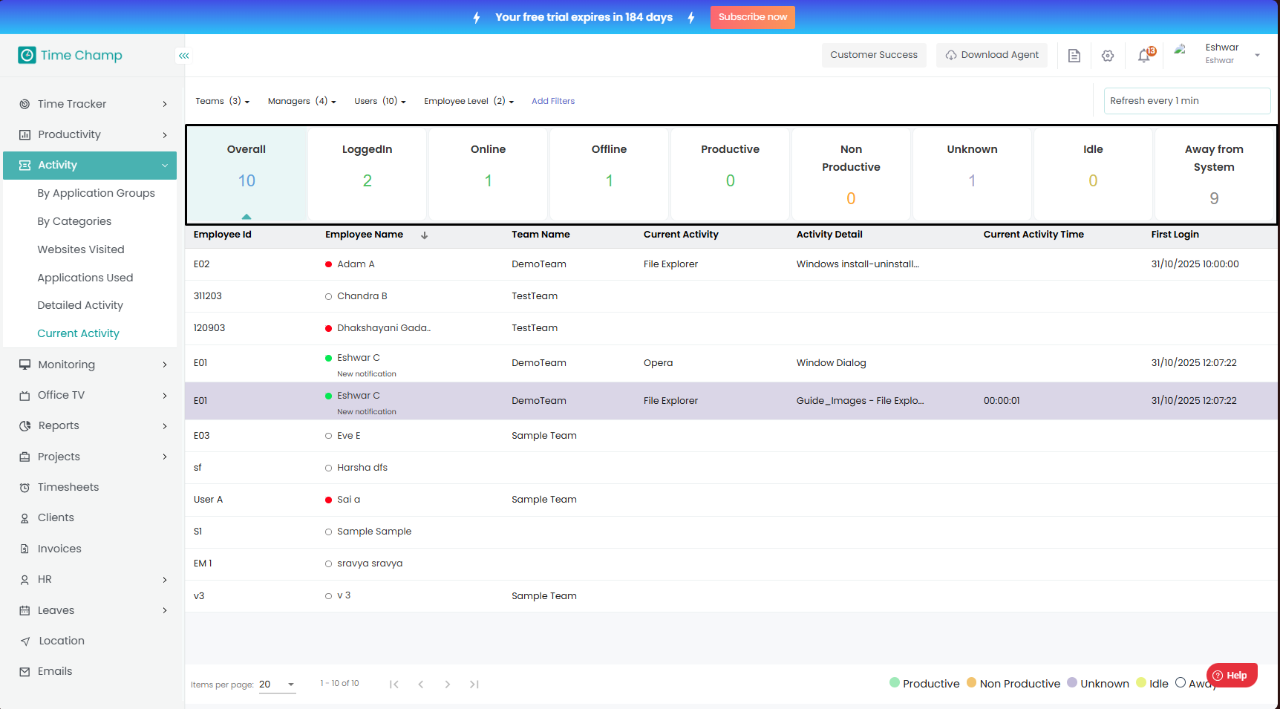Click the Add Filters link
The height and width of the screenshot is (709, 1280).
point(552,101)
